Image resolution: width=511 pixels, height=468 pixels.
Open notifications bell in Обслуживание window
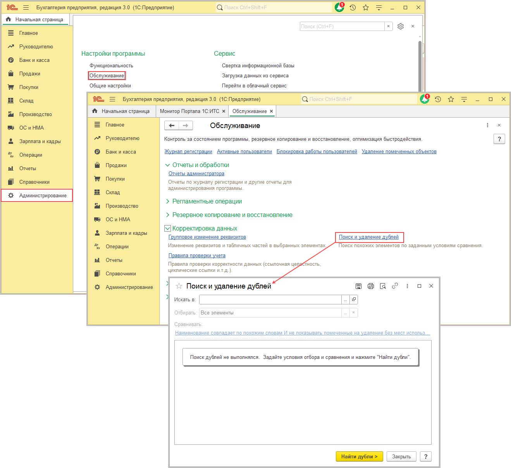click(425, 99)
